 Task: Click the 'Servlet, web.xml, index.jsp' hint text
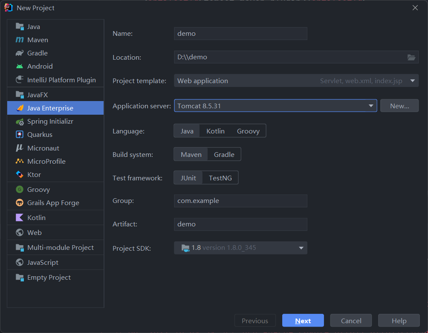(361, 81)
